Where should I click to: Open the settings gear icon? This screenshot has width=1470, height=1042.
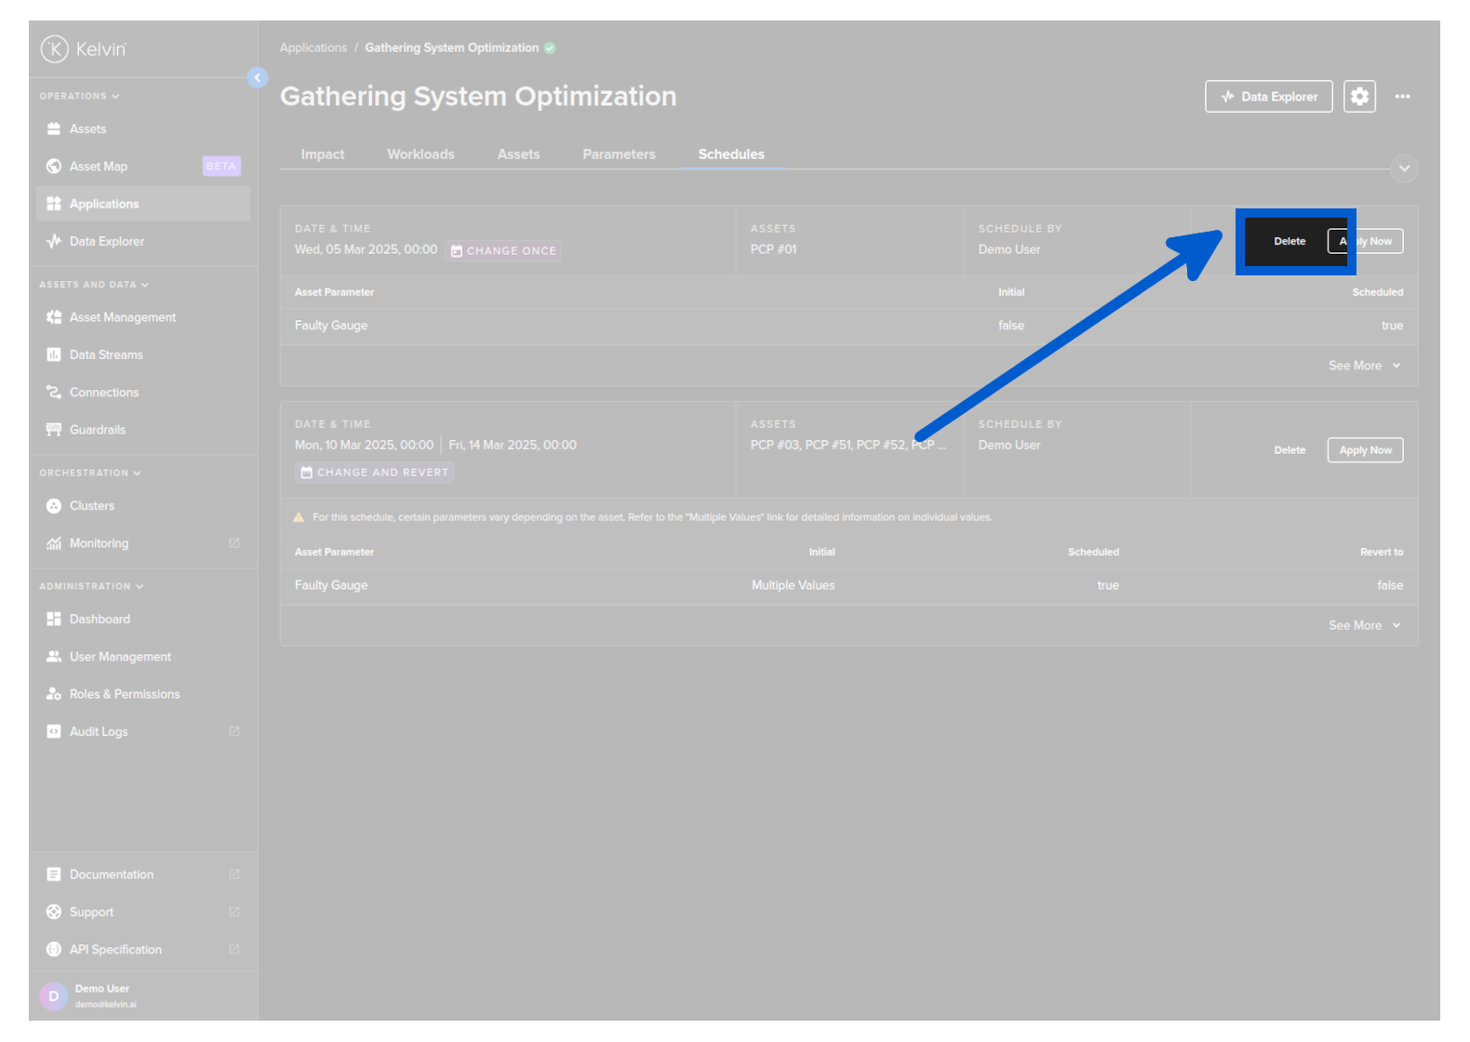coord(1359,97)
